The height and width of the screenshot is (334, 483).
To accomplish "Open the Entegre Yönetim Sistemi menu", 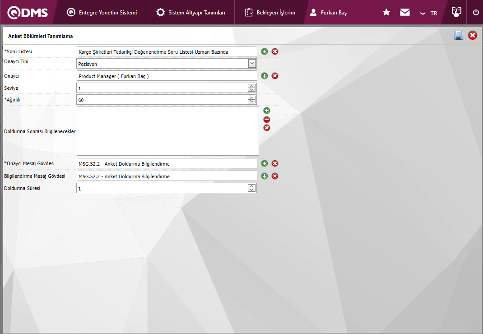I will [x=102, y=13].
